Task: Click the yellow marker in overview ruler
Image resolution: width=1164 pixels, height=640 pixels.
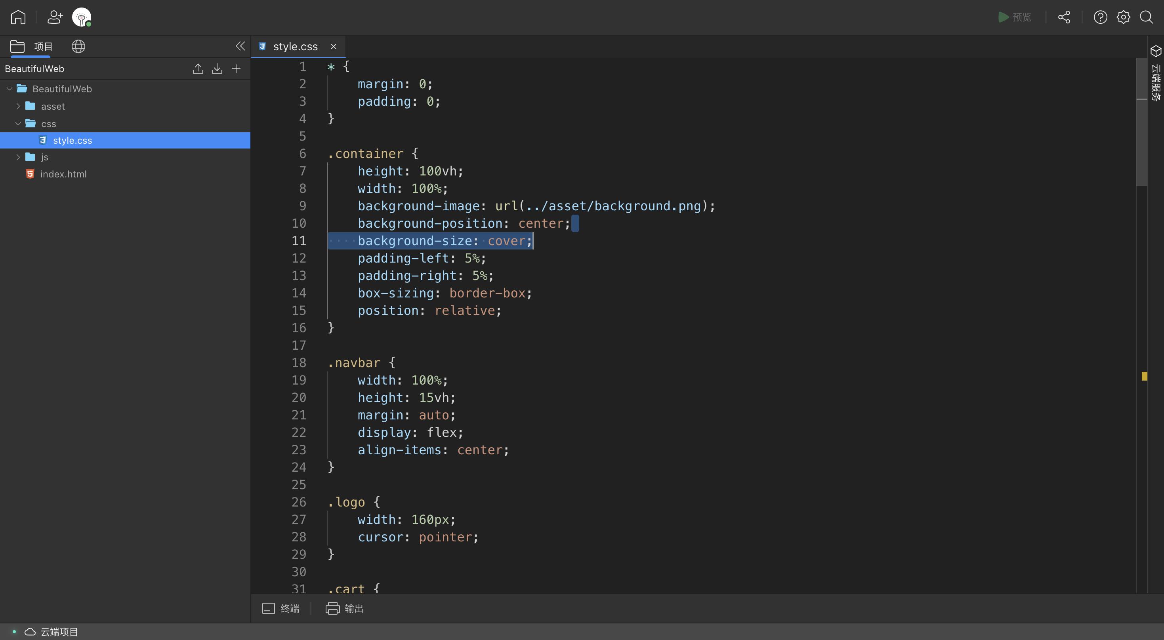Action: [x=1145, y=376]
